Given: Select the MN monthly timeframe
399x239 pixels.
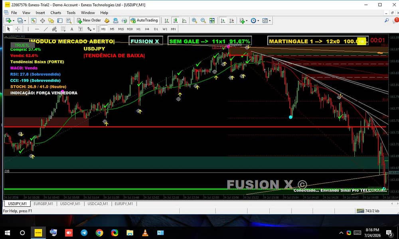Looking at the screenshot, I should (x=173, y=29).
